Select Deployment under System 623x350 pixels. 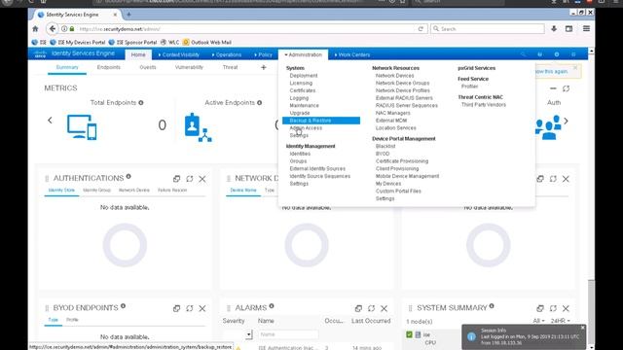304,76
